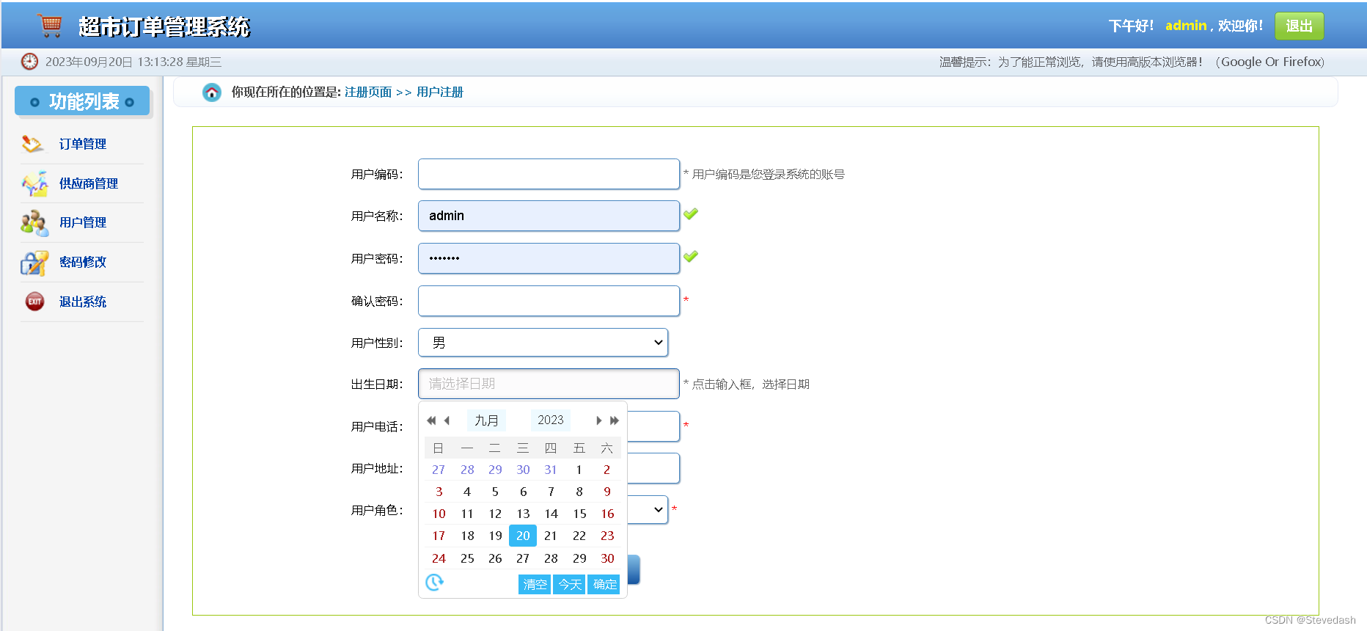Go to next year in calendar
Viewport: 1367px width, 631px height.
(x=615, y=420)
